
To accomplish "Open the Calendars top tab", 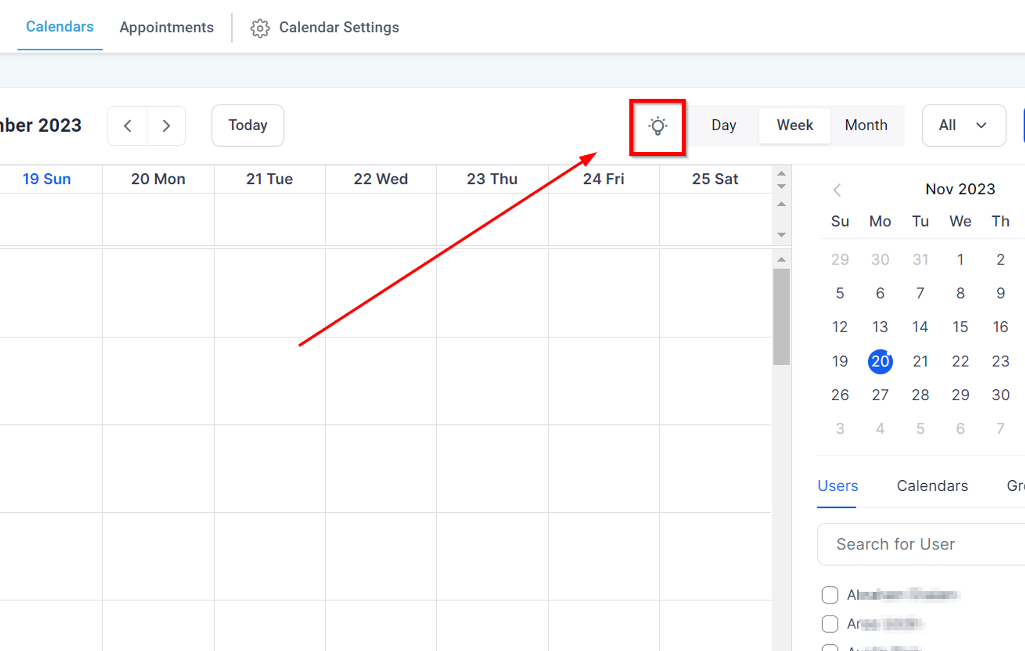I will 60,27.
